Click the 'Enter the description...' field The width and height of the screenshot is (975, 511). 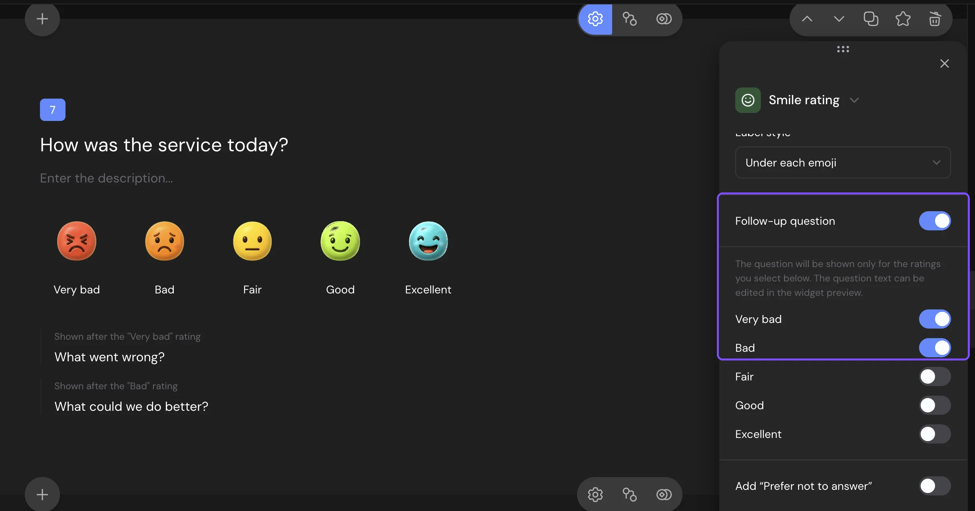(x=107, y=178)
